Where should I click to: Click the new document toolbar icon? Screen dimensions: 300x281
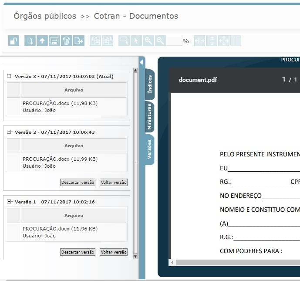(30, 41)
